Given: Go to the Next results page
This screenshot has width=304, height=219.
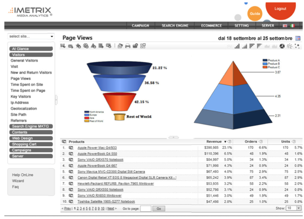Looking at the screenshot, I should pos(111,208).
